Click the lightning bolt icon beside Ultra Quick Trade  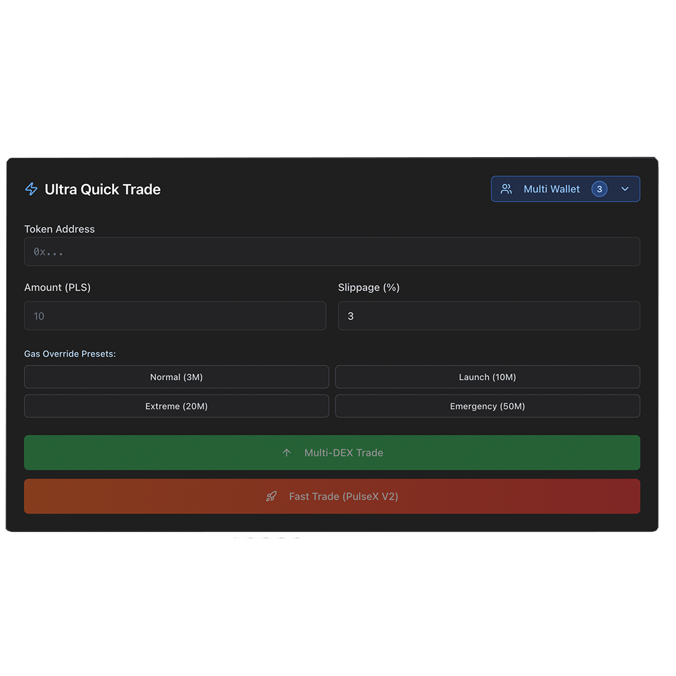31,189
